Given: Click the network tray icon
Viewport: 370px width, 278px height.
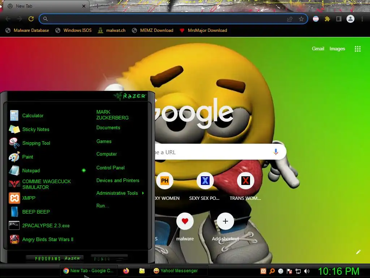Looking at the screenshot, I should click(x=298, y=271).
